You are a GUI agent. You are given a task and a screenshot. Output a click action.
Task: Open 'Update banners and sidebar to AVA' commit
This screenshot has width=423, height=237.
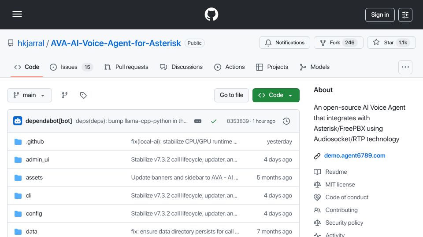[x=185, y=178]
